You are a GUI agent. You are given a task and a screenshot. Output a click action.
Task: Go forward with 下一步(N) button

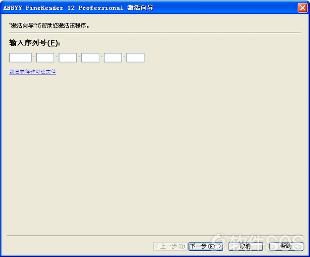pos(205,246)
